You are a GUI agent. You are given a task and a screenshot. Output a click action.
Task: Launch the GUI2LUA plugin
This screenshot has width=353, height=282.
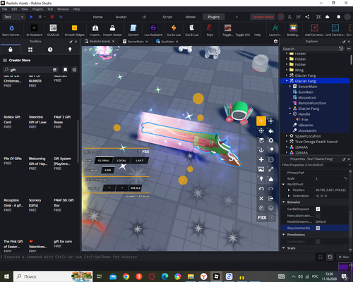53,30
